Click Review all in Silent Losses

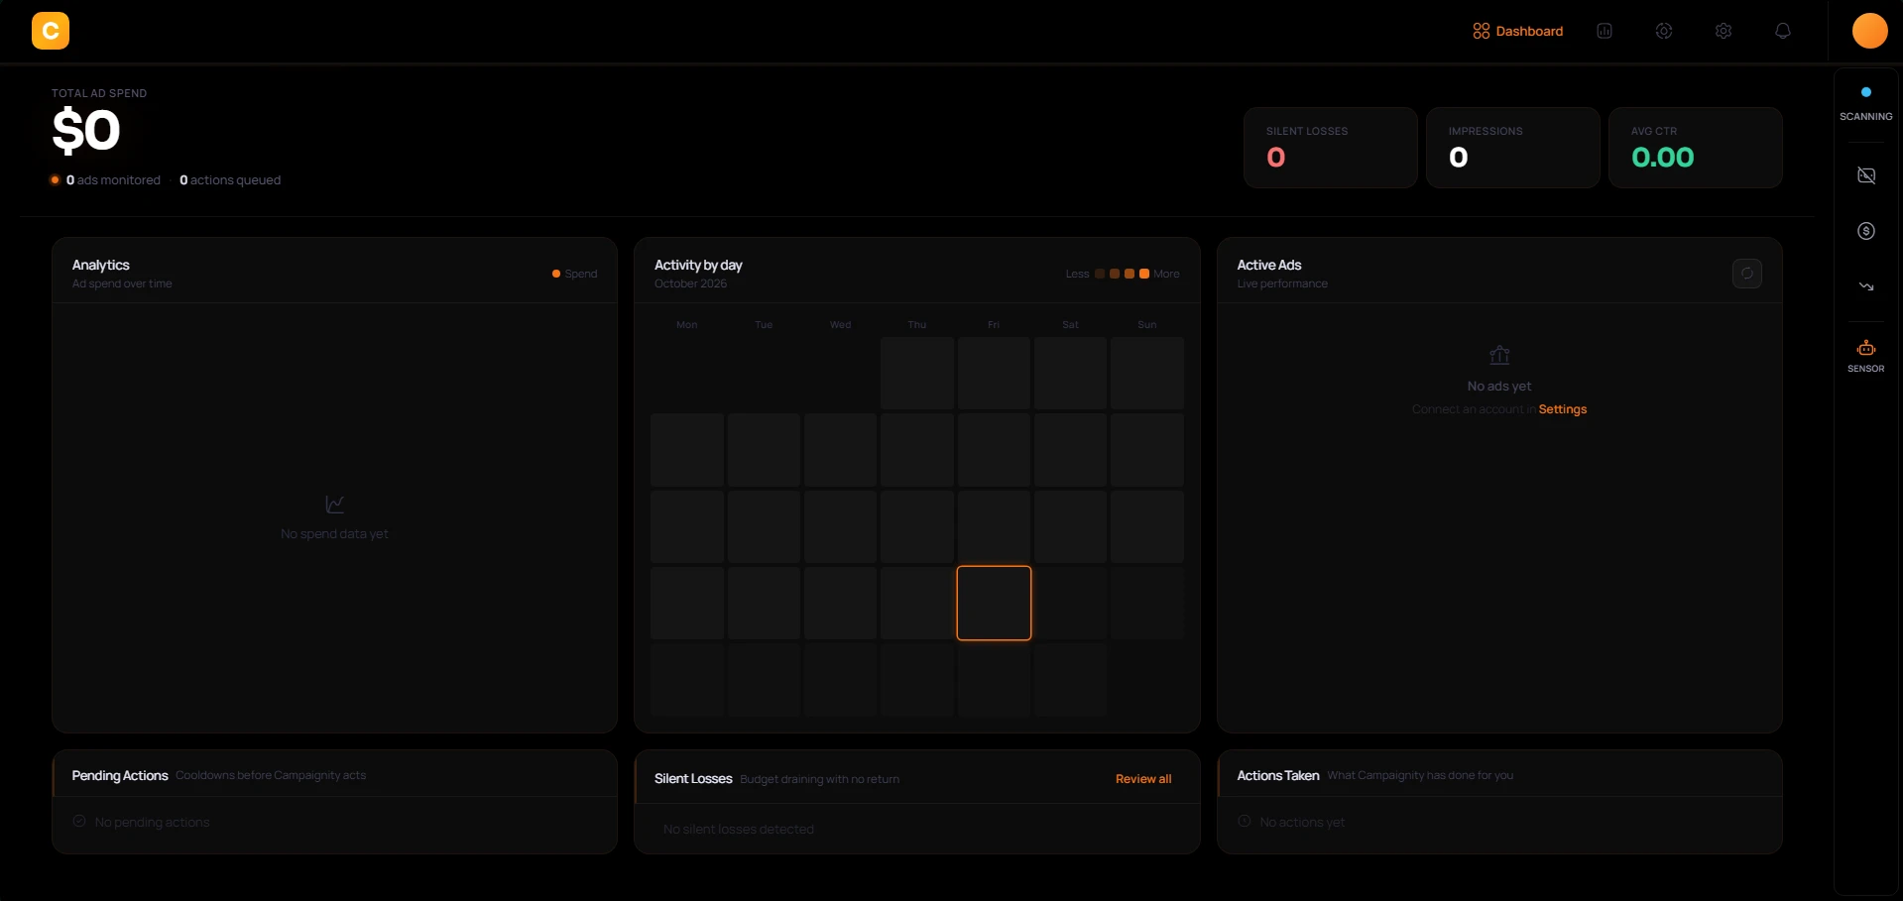(x=1143, y=779)
